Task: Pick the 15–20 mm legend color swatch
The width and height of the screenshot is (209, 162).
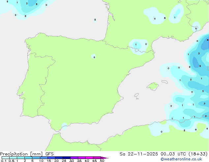Action: [51, 158]
